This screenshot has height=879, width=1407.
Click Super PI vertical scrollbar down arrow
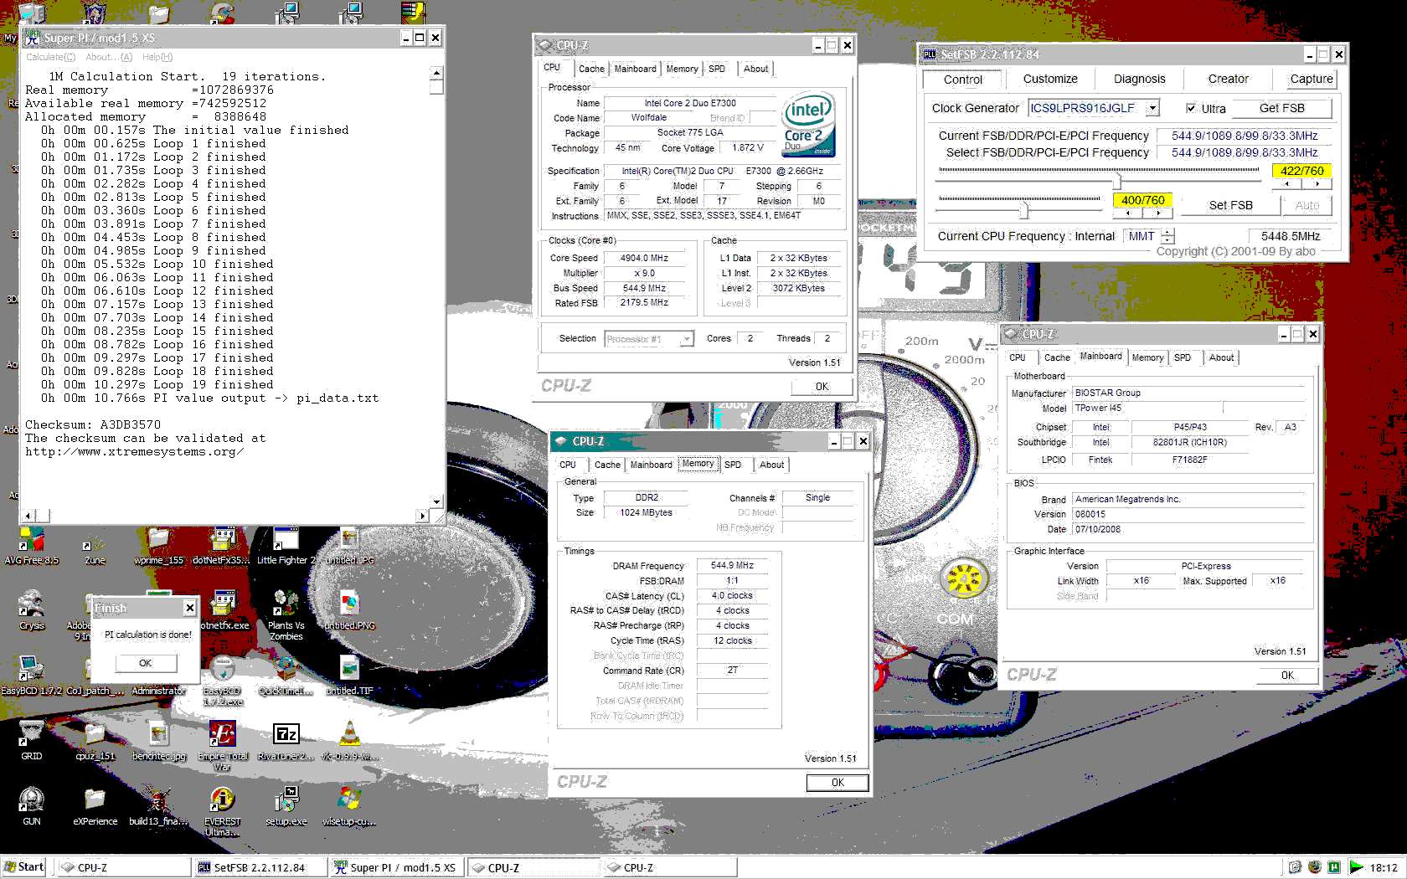tap(435, 501)
